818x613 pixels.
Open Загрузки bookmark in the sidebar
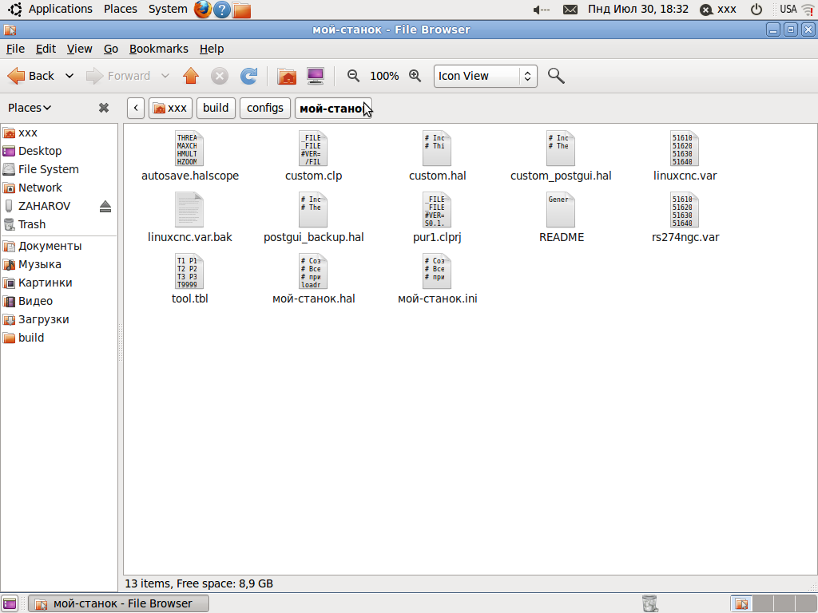pyautogui.click(x=44, y=319)
